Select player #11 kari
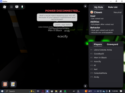The image size is (125, 93). [x=106, y=69]
